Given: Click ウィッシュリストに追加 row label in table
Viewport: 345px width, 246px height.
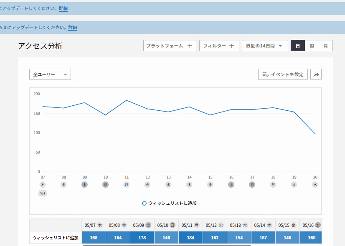Looking at the screenshot, I should 56,238.
